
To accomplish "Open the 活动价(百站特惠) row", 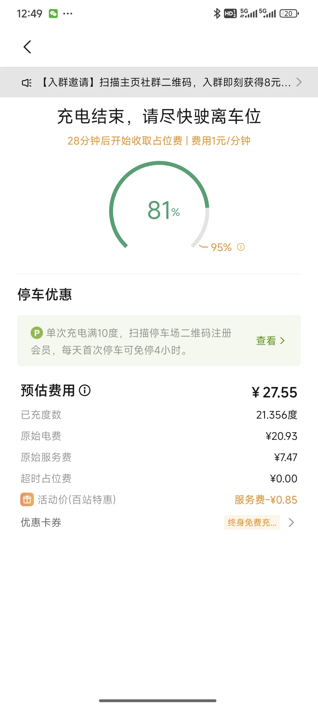I will click(x=159, y=500).
